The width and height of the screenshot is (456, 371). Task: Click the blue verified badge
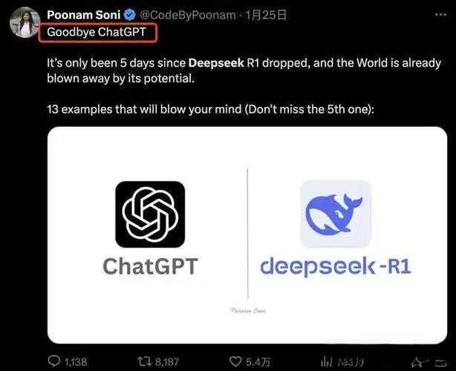click(x=128, y=15)
